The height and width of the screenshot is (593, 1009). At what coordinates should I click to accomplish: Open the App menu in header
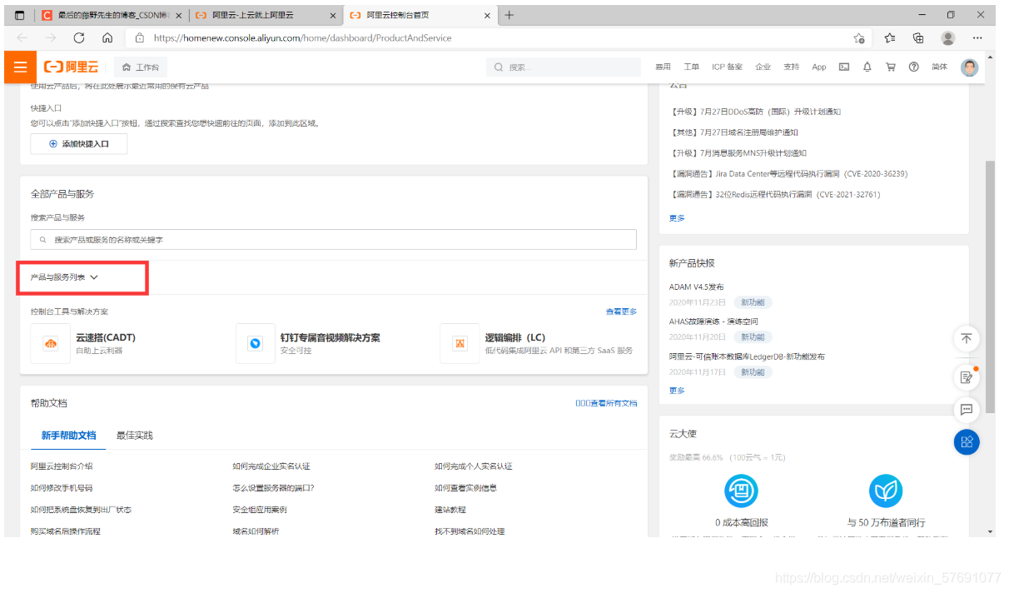(819, 67)
